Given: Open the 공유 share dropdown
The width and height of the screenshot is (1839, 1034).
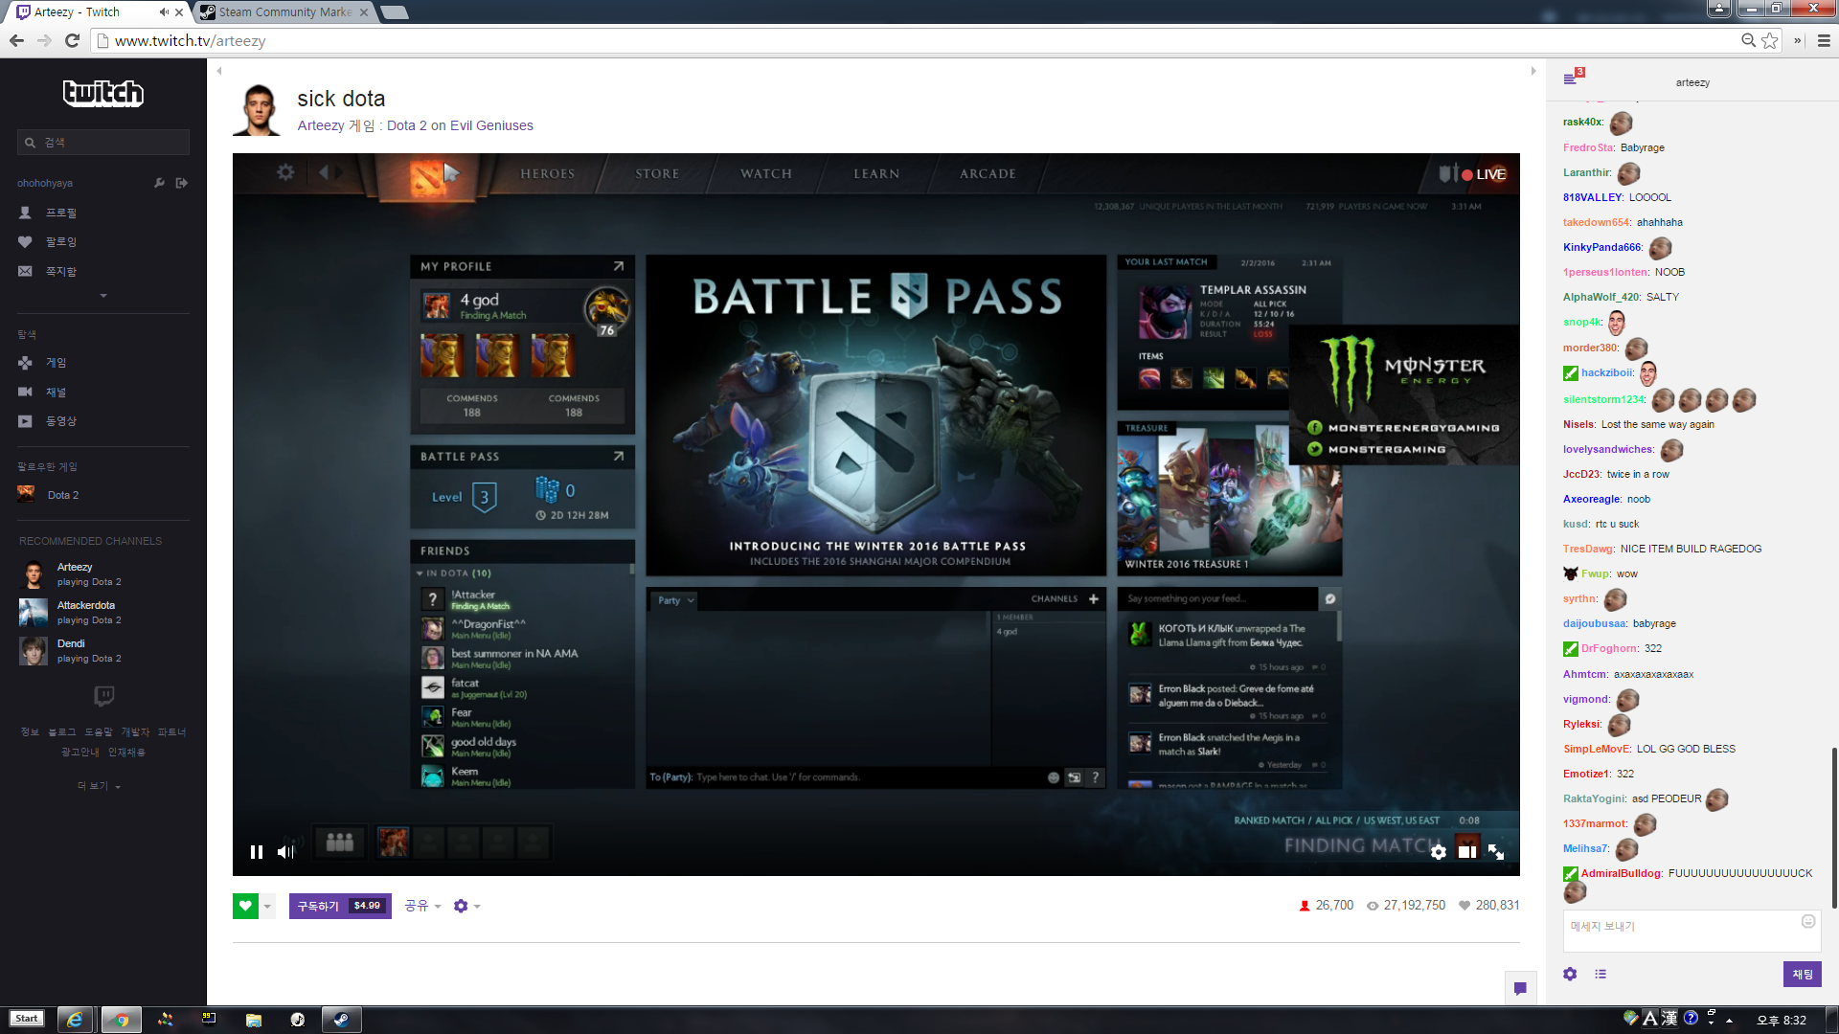Looking at the screenshot, I should (422, 906).
